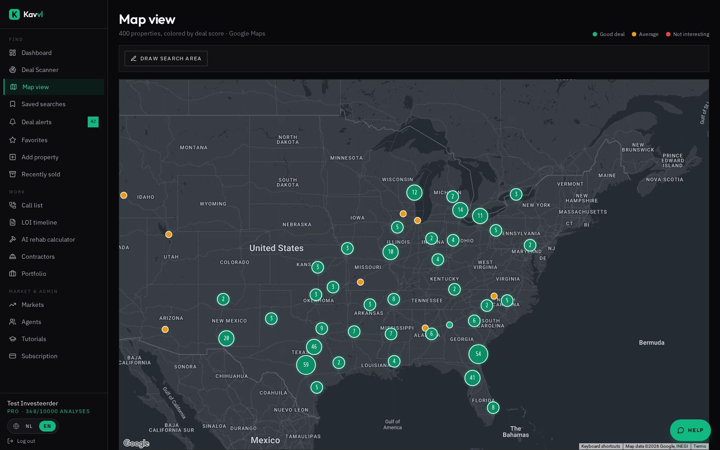Click the Map view map icon

[13, 87]
